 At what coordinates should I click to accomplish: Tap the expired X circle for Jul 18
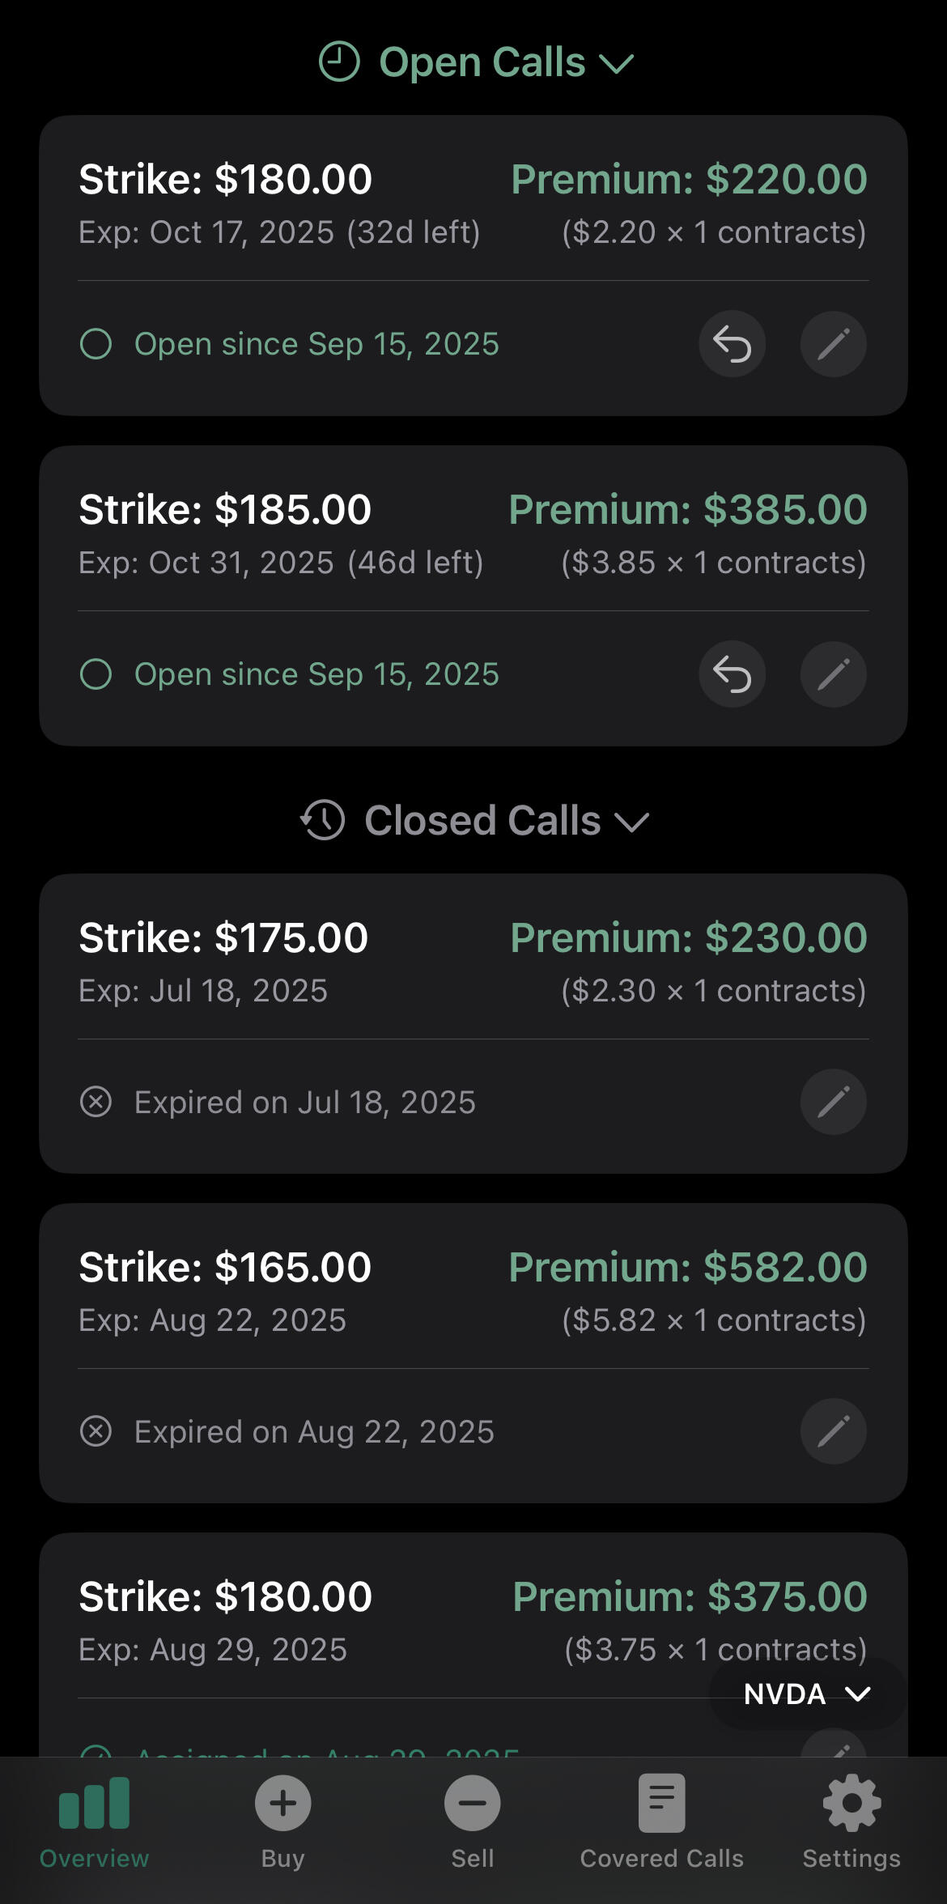pos(96,1102)
